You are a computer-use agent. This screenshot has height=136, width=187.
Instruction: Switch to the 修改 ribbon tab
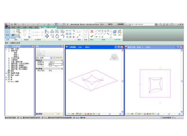point(42,27)
